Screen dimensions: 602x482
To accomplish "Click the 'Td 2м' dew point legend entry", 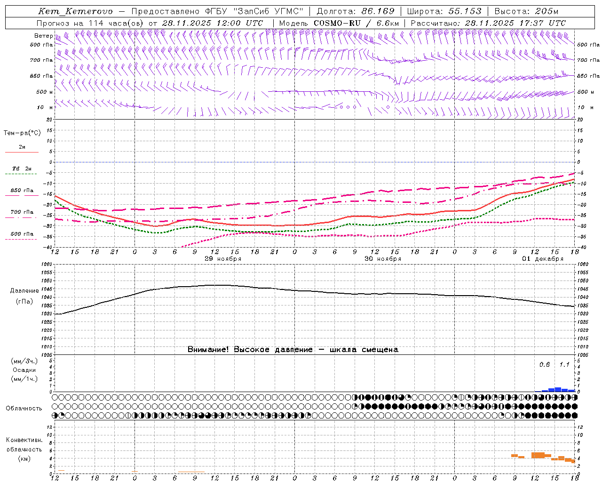I will point(22,169).
